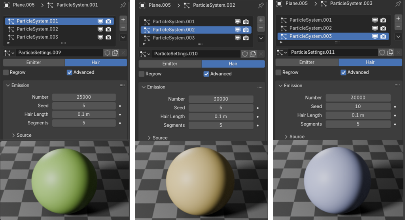The image size is (405, 220).
Task: Unlink ParticleSettings.011 with the X icon
Action: pos(398,52)
